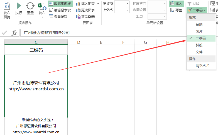The height and width of the screenshot is (135, 218).
Task: Click the large cell with smartbi.com.cn URL
Action: pyautogui.click(x=36, y=86)
